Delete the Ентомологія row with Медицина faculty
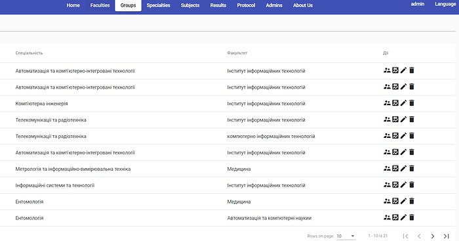This screenshot has height=241, width=459. (x=412, y=202)
